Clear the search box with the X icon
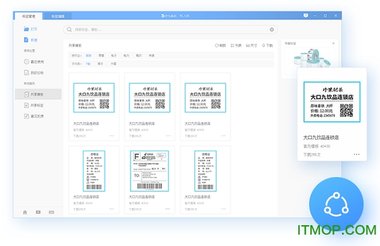Screen dimensions: 380x246 (272, 30)
